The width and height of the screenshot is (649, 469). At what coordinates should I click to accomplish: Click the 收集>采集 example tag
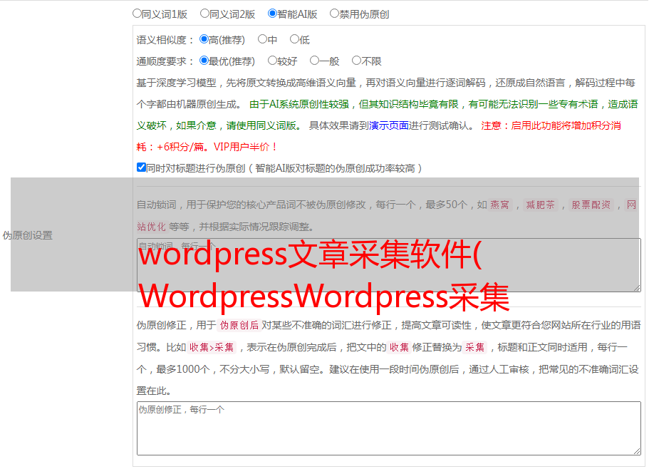pyautogui.click(x=212, y=347)
